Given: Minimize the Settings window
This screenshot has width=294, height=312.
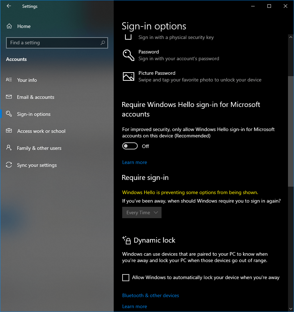Looking at the screenshot, I should 253,6.
